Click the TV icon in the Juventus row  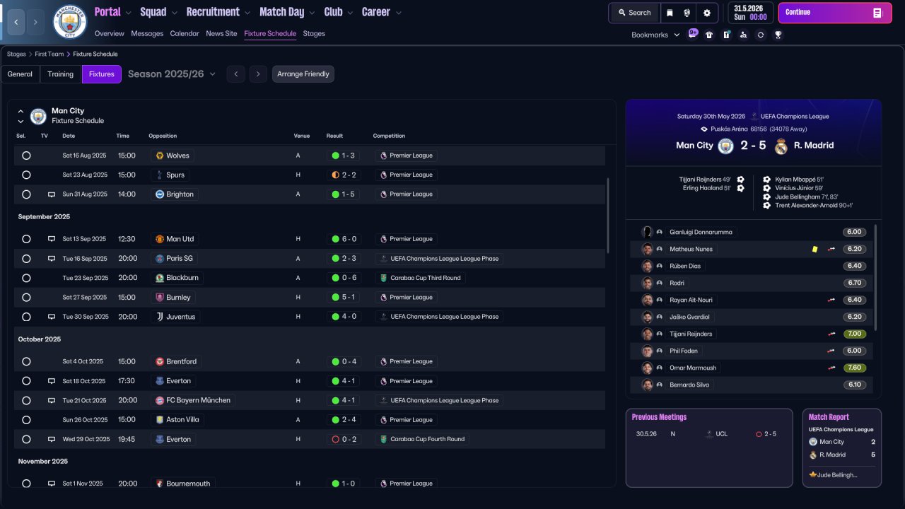point(51,317)
